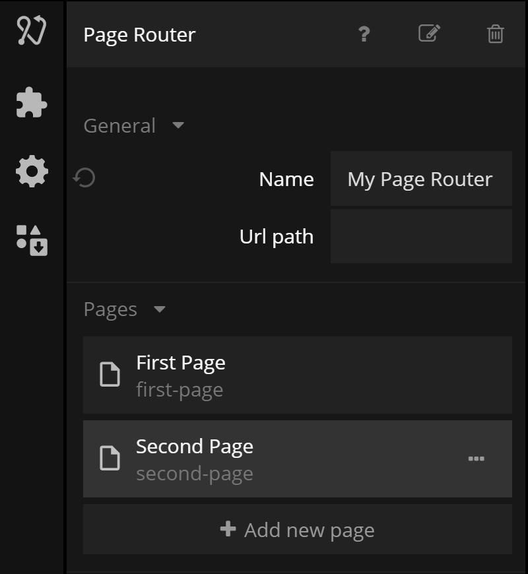Click the First Page document icon
Image resolution: width=528 pixels, height=574 pixels.
point(110,375)
